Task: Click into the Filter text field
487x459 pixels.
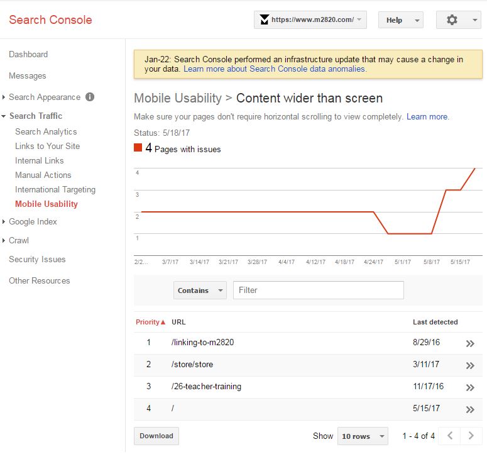Action: pos(318,290)
